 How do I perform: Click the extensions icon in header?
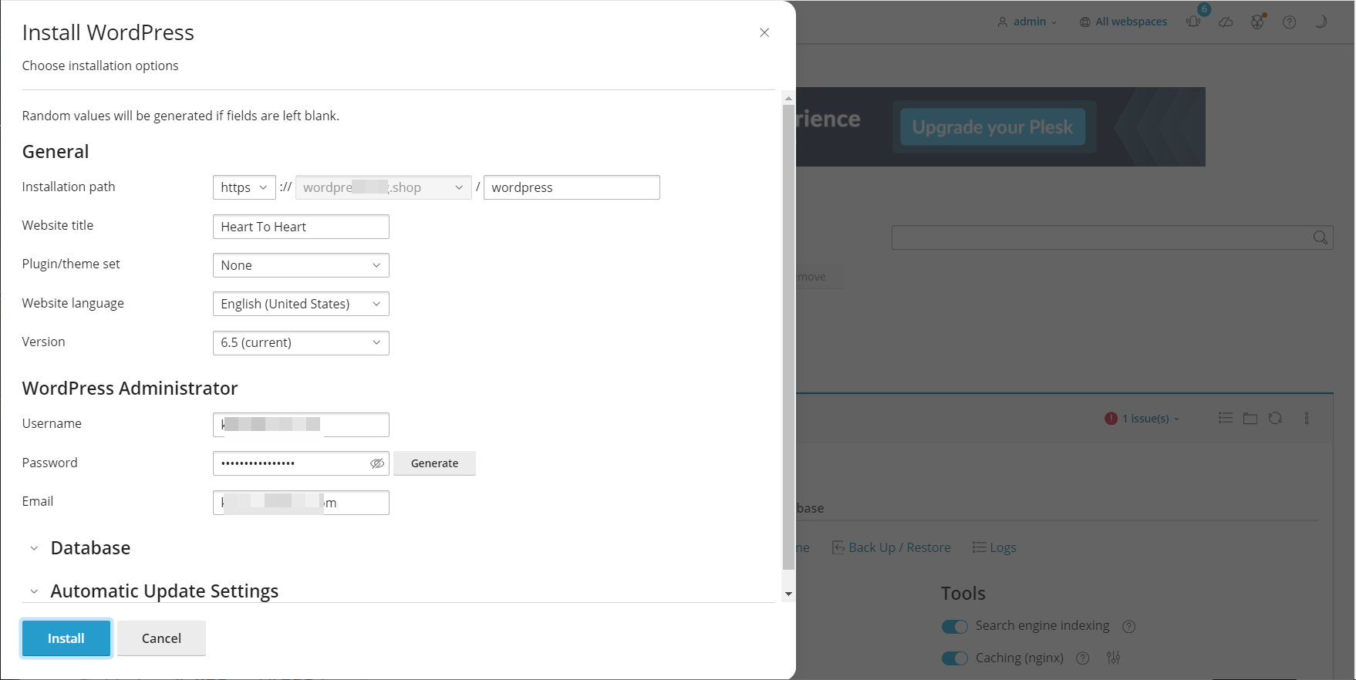(x=1258, y=22)
